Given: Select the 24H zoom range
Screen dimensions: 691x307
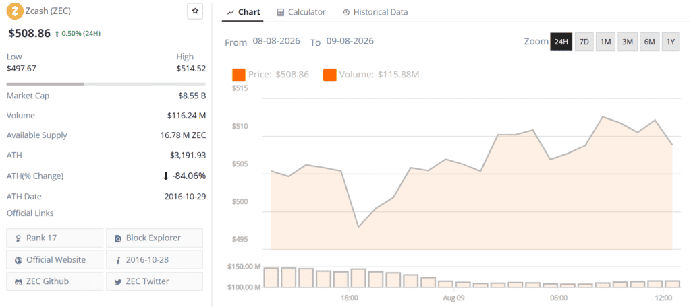Looking at the screenshot, I should 561,42.
